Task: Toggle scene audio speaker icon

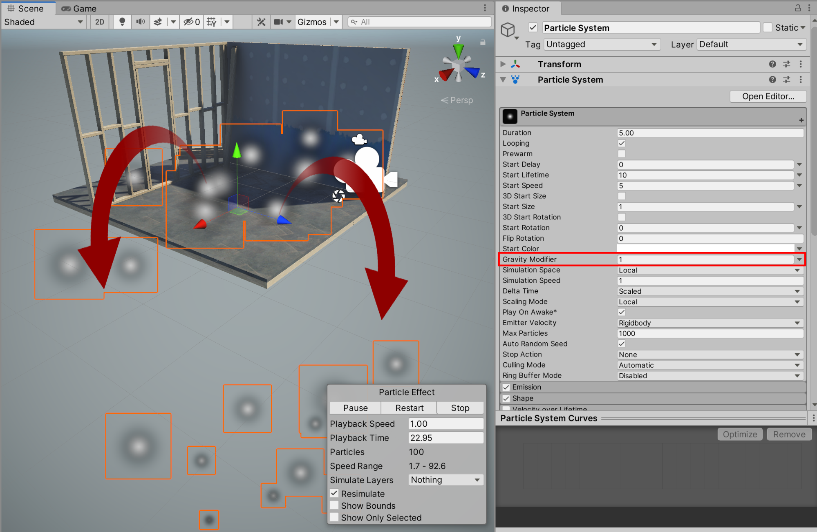Action: [x=140, y=22]
